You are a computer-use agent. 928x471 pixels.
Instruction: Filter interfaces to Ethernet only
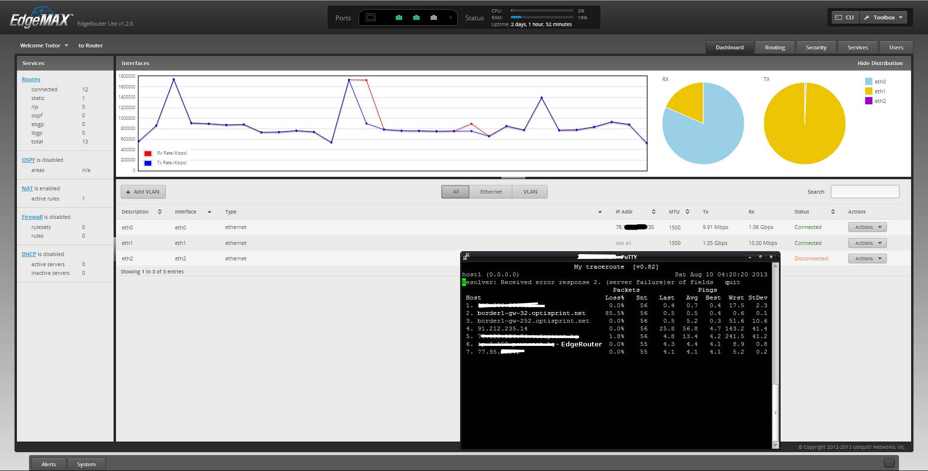[x=491, y=192]
